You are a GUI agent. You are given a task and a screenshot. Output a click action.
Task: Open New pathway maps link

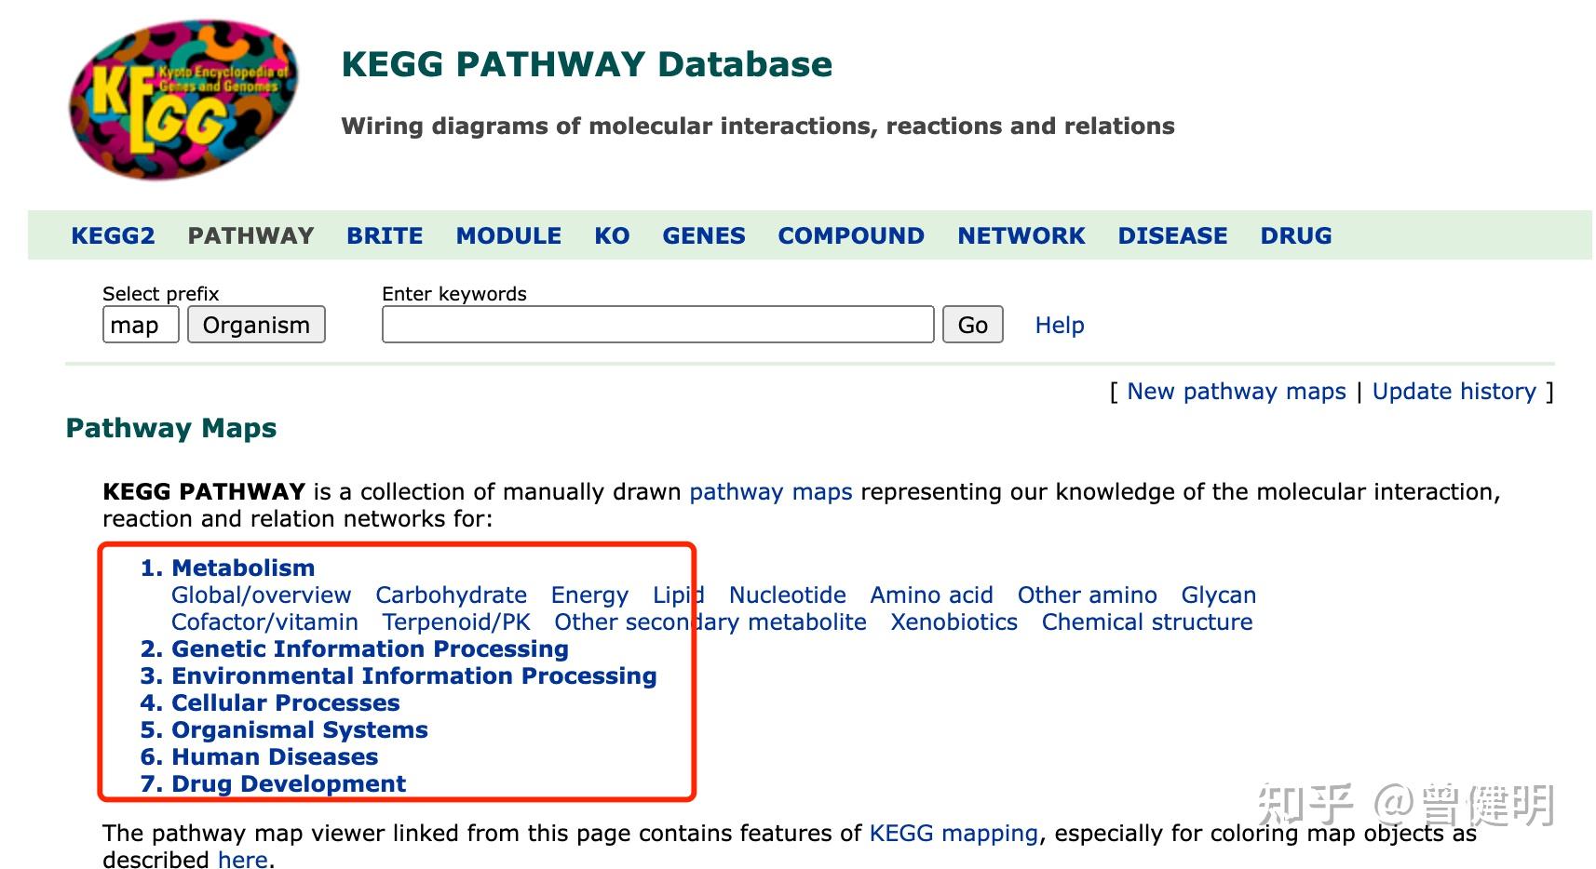pos(1236,392)
